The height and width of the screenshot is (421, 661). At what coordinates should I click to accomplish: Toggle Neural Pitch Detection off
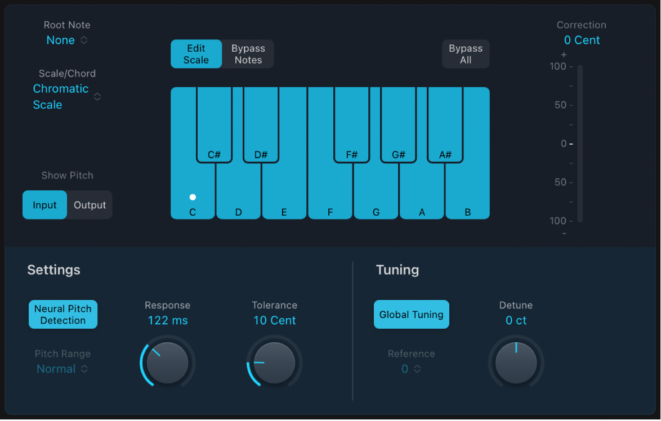click(63, 315)
